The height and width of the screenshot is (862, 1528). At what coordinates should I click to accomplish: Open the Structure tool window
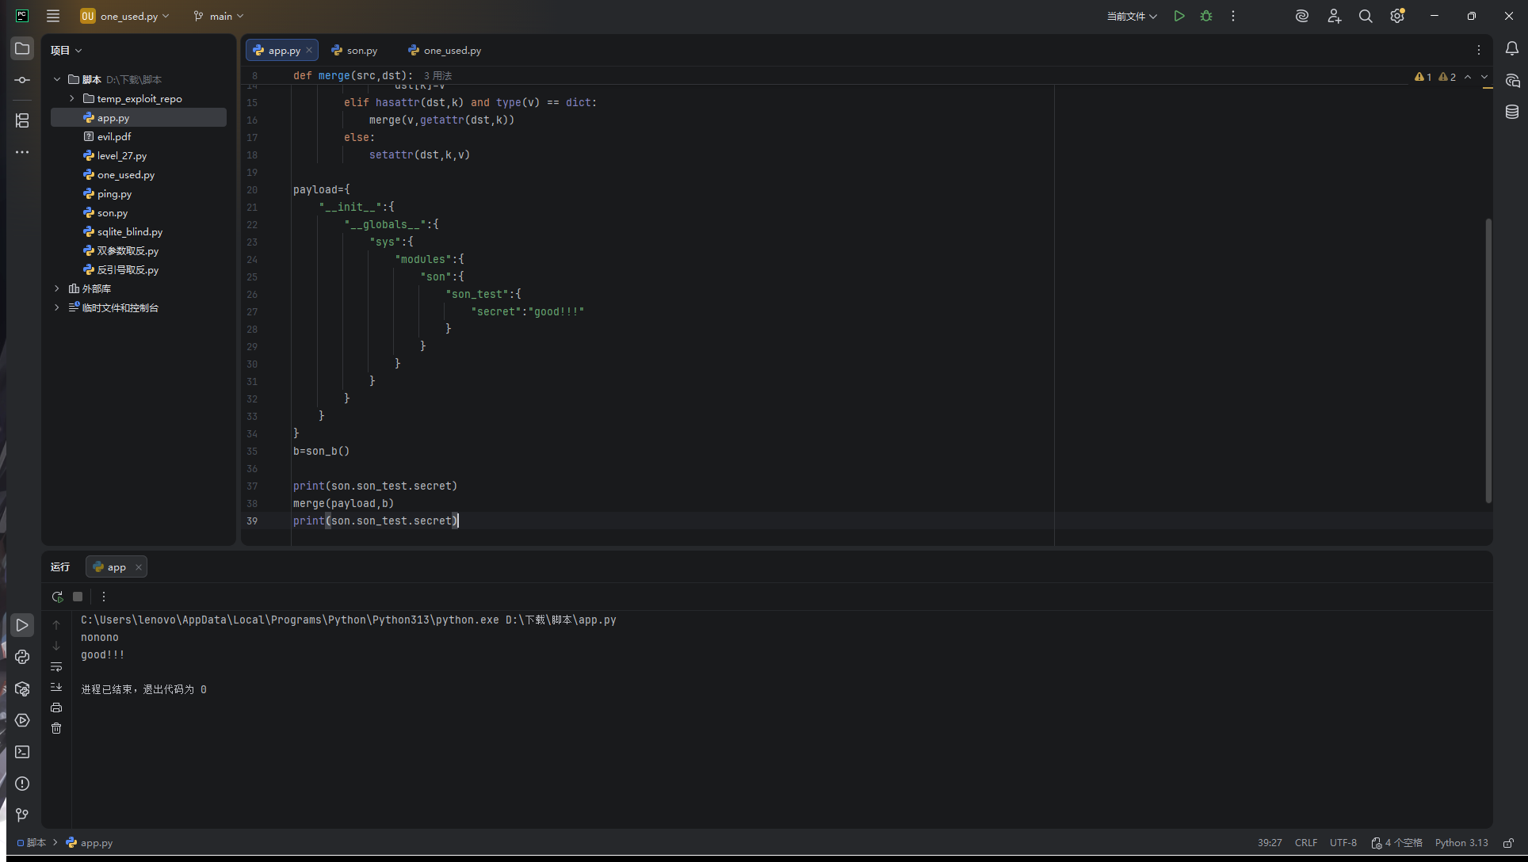[22, 120]
